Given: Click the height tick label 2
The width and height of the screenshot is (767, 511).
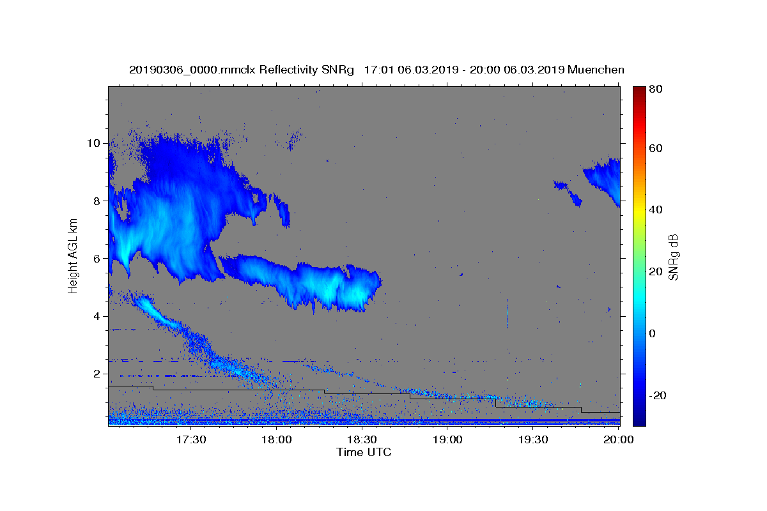Looking at the screenshot, I should pos(97,374).
